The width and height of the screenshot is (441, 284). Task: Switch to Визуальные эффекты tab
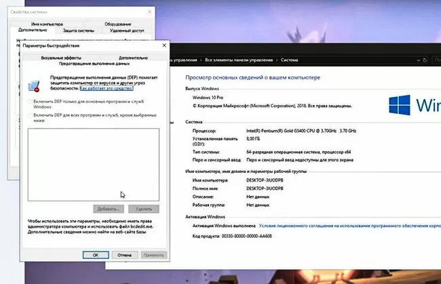click(61, 58)
